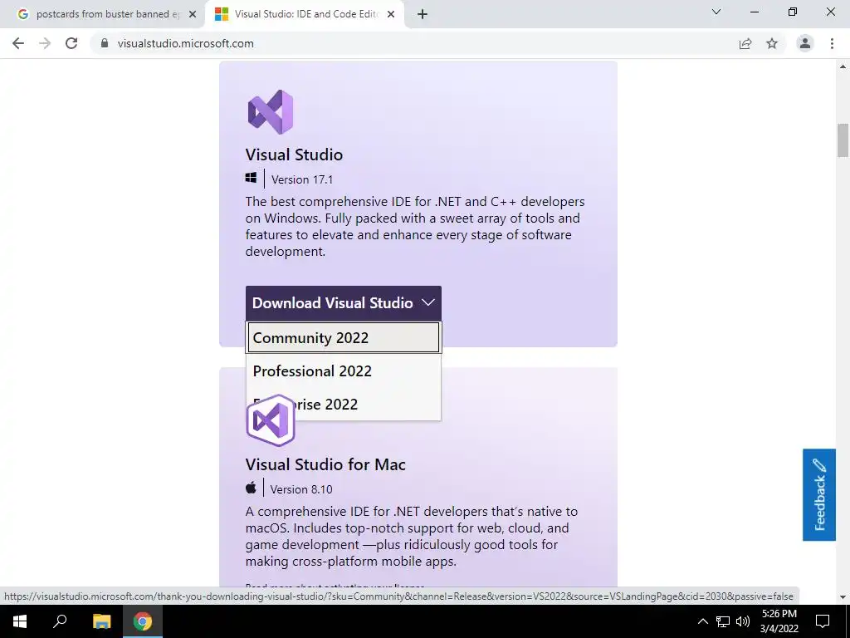This screenshot has height=638, width=850.
Task: Open the taskbar clock showing 5:26 PM
Action: [x=779, y=621]
